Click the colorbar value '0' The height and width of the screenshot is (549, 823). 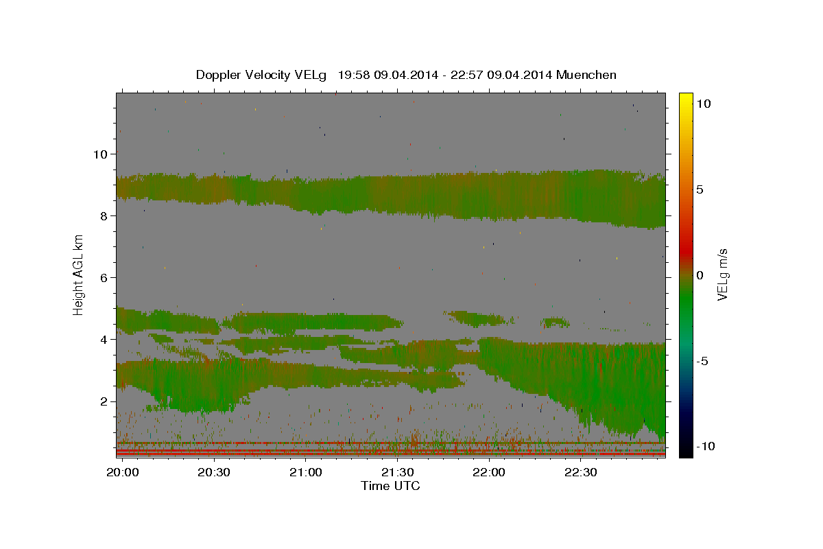click(x=700, y=275)
